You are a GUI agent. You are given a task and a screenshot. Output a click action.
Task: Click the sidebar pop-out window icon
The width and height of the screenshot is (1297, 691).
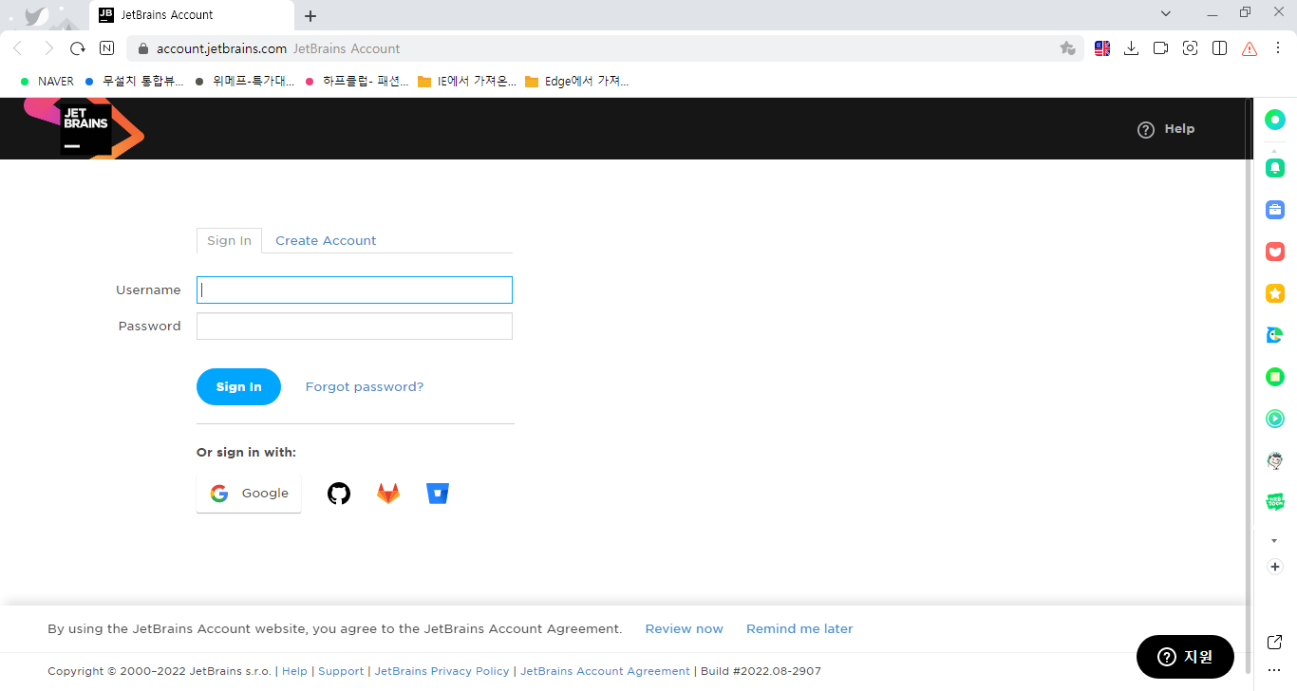point(1275,643)
